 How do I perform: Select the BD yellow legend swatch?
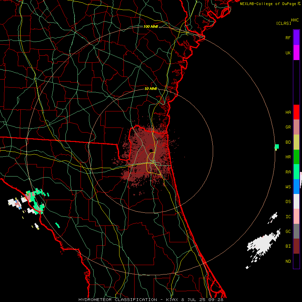click(296, 142)
